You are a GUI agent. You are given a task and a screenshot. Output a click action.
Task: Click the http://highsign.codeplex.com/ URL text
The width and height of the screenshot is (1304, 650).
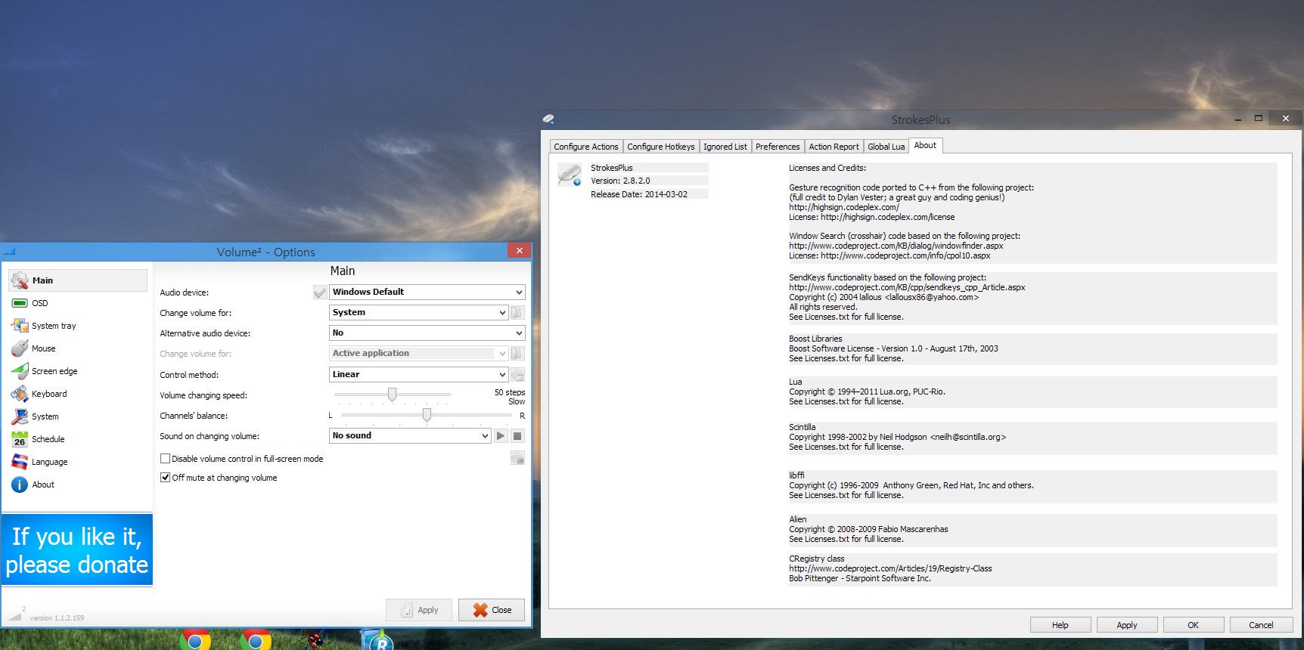[x=844, y=207]
